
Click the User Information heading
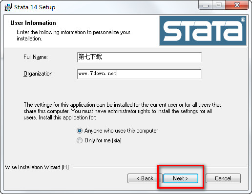[x=33, y=23]
